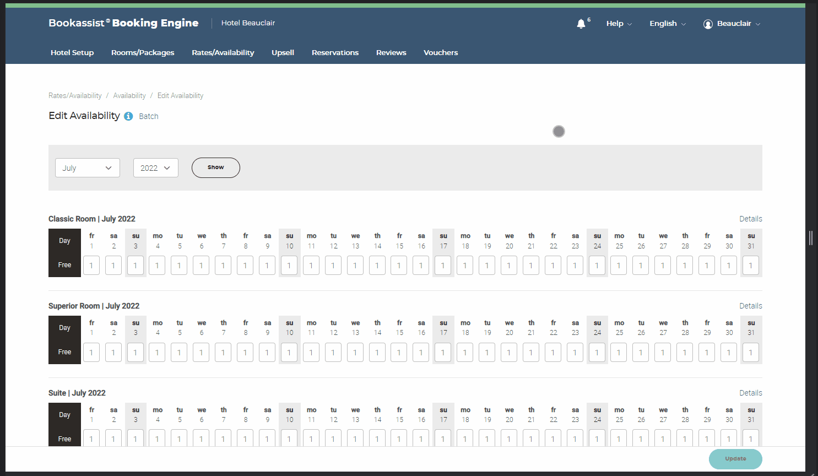
Task: View Details for the Classic Room
Action: coord(751,219)
